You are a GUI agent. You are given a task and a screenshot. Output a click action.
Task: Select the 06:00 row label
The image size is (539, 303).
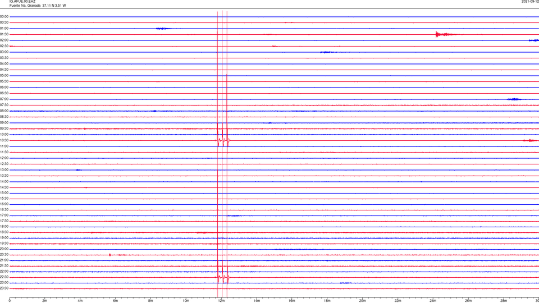click(x=4, y=88)
